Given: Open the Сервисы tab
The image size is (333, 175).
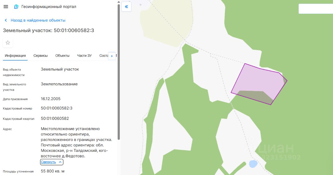Looking at the screenshot, I should tap(41, 56).
